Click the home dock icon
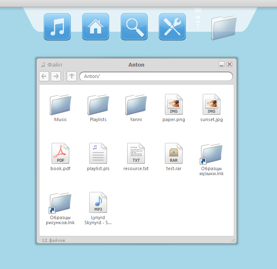The height and width of the screenshot is (269, 277). pyautogui.click(x=95, y=27)
